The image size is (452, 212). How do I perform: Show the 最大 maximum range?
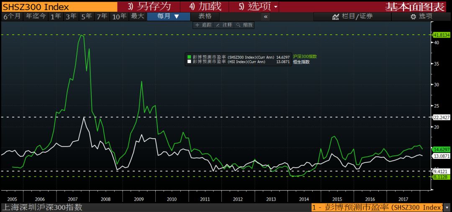click(x=138, y=16)
